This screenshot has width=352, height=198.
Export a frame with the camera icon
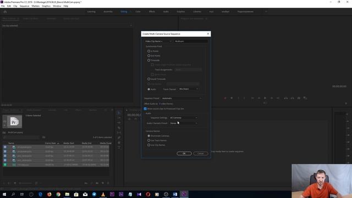[x=299, y=98]
